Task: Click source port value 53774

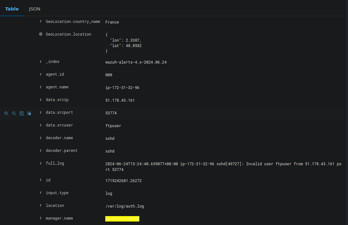Action: tap(111, 113)
